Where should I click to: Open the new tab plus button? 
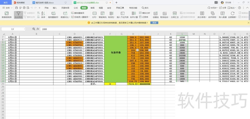click(116, 2)
